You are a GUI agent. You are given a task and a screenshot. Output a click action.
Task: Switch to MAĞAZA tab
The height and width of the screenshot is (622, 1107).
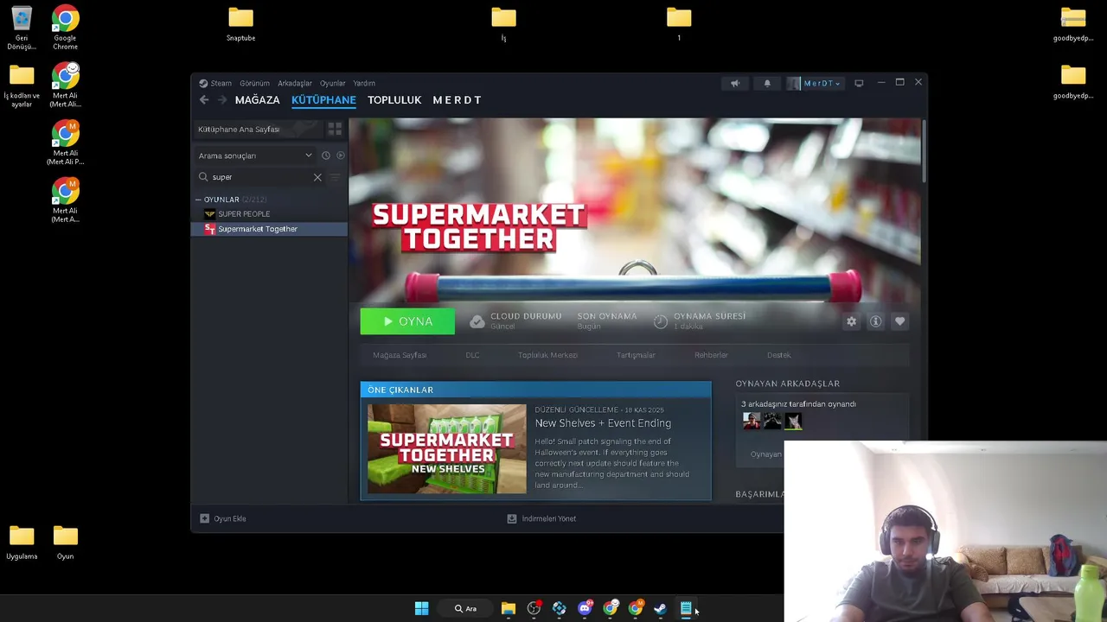pos(257,100)
